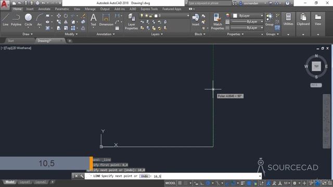Toggle lineweight display in status bar
Screen dimensions: 333x187
[243, 183]
